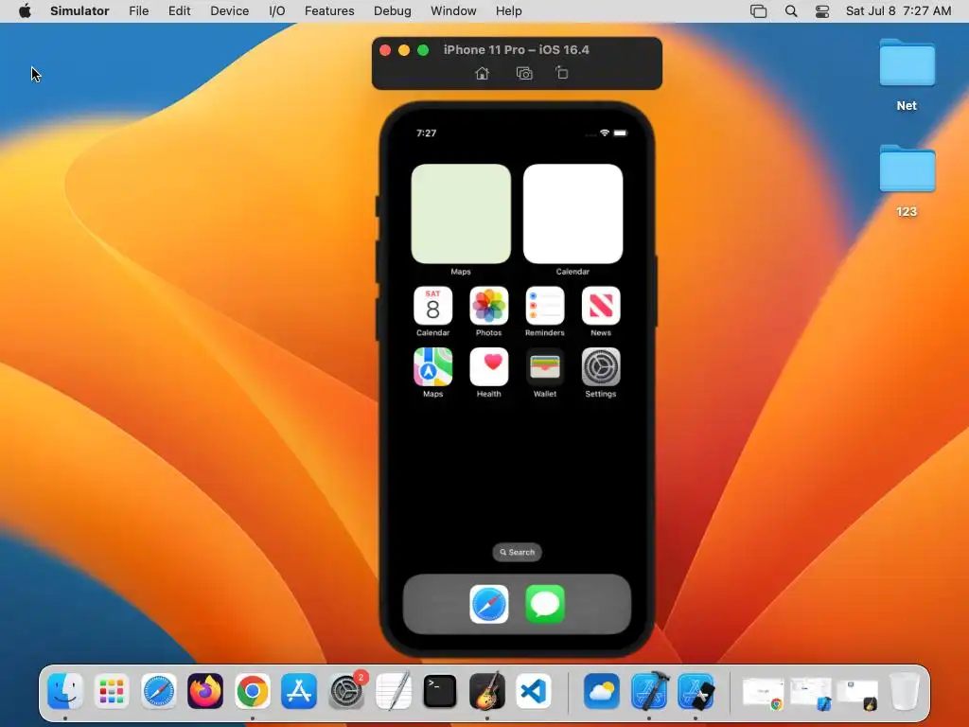Click the overlapping windows icon in menu bar
This screenshot has height=727, width=969.
[x=758, y=11]
